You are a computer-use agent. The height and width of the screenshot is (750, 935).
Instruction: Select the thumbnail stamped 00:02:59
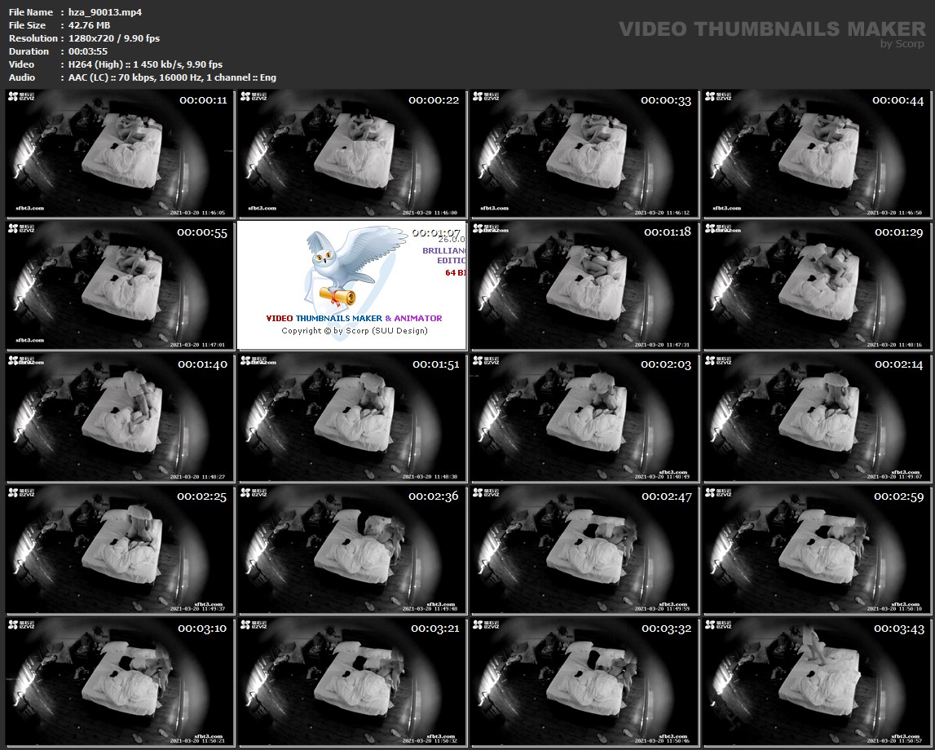pos(816,549)
